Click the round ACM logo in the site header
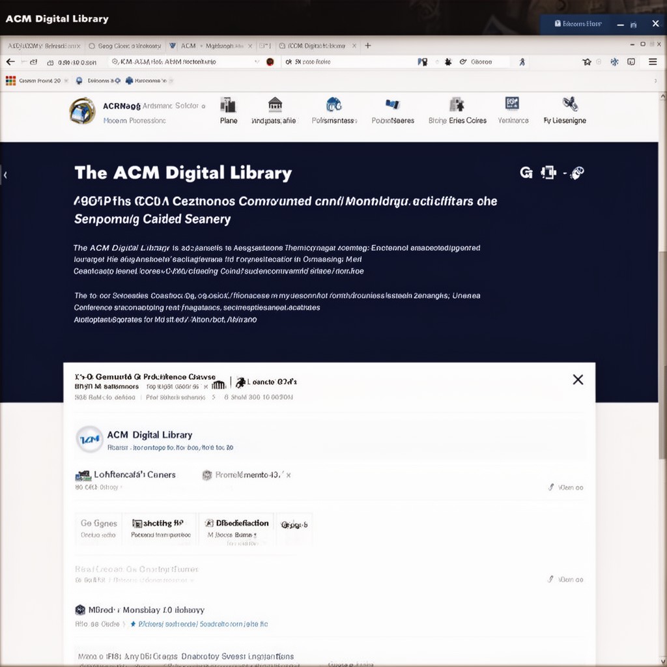The width and height of the screenshot is (667, 667). point(82,111)
